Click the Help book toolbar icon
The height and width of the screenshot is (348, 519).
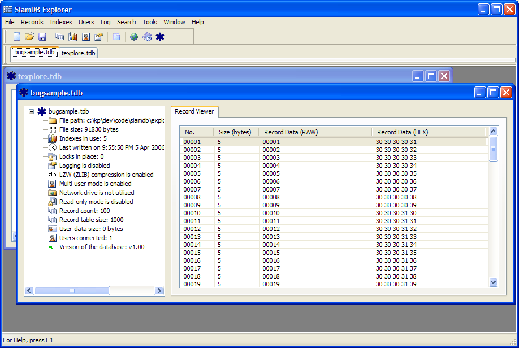click(x=147, y=37)
